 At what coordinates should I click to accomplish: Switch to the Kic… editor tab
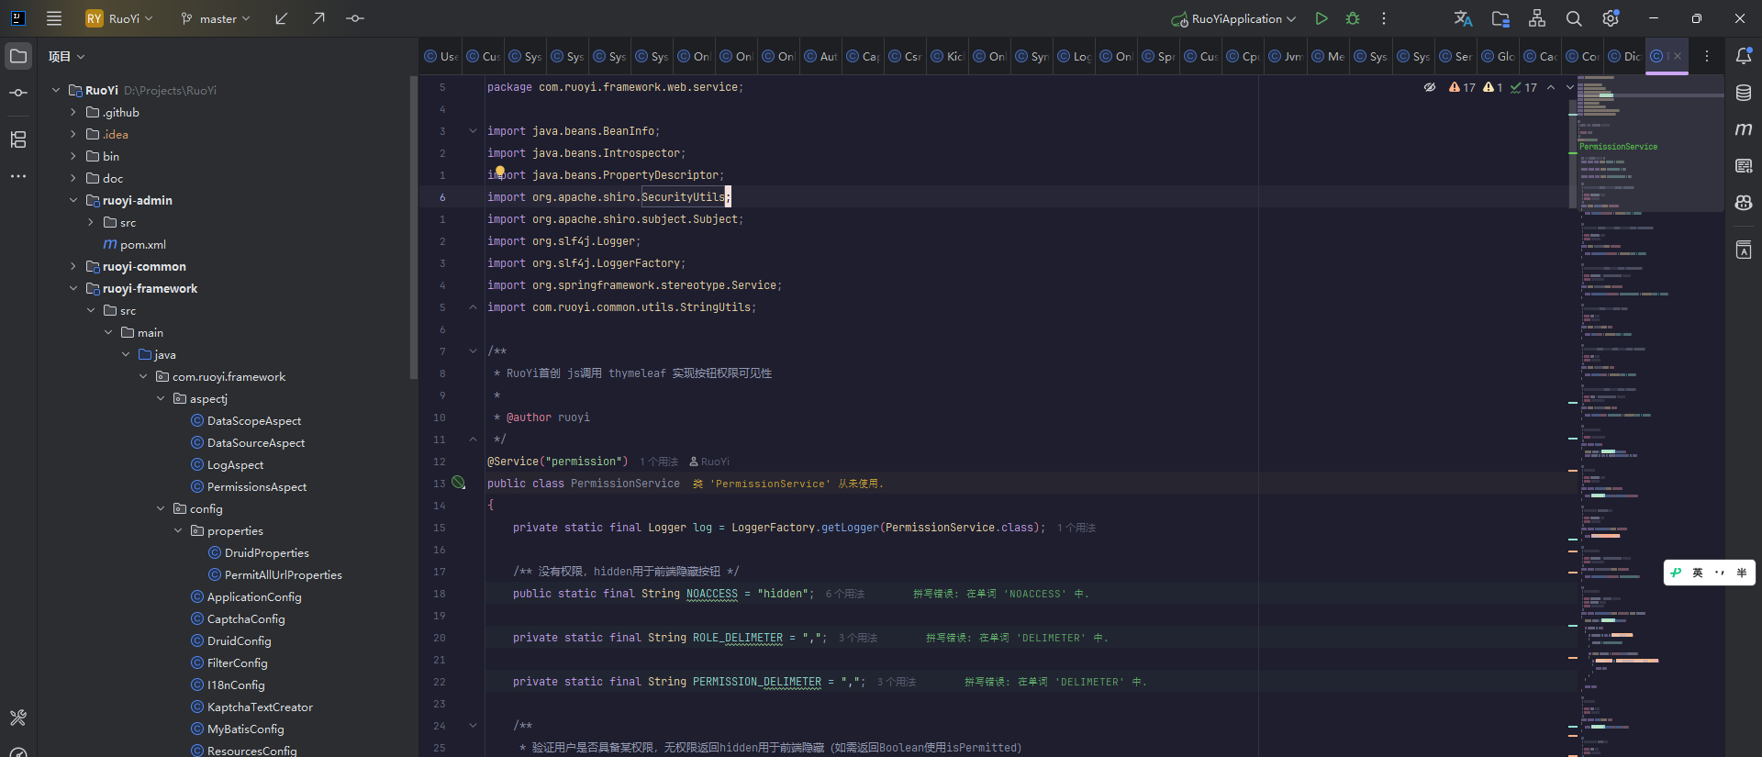coord(947,56)
